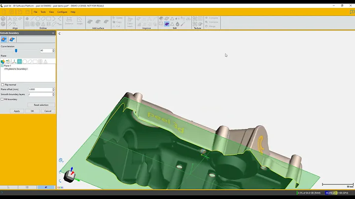This screenshot has width=355, height=199.
Task: Select the Circle entity tool in ribbon
Action: click(x=38, y=19)
